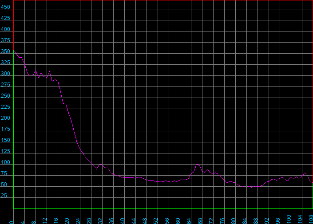
Task: Click the 150 label on the vertical axis
Action: point(5,140)
